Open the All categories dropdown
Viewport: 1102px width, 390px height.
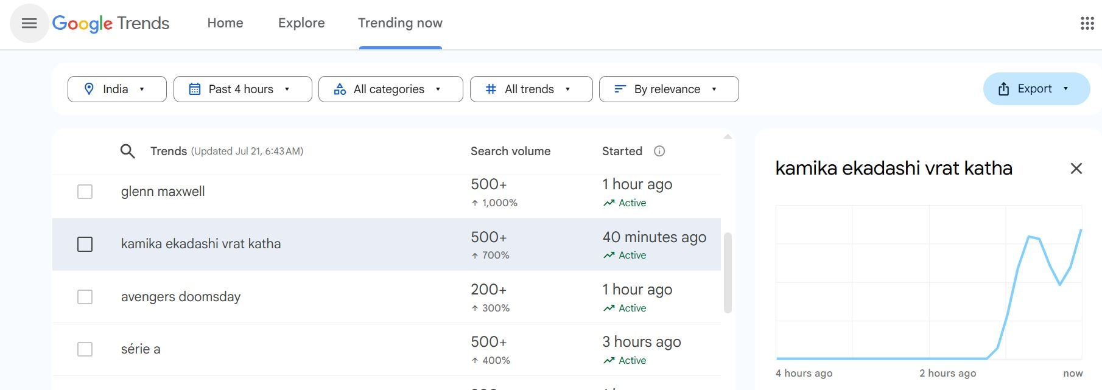390,89
